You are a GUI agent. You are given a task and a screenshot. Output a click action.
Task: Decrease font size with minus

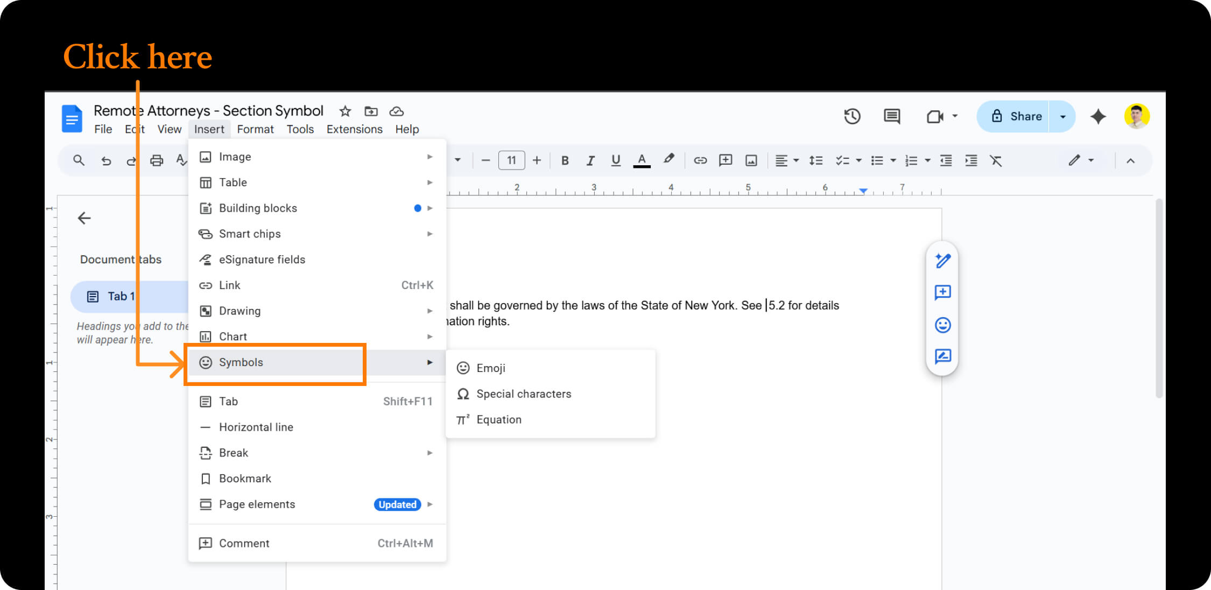pos(485,160)
